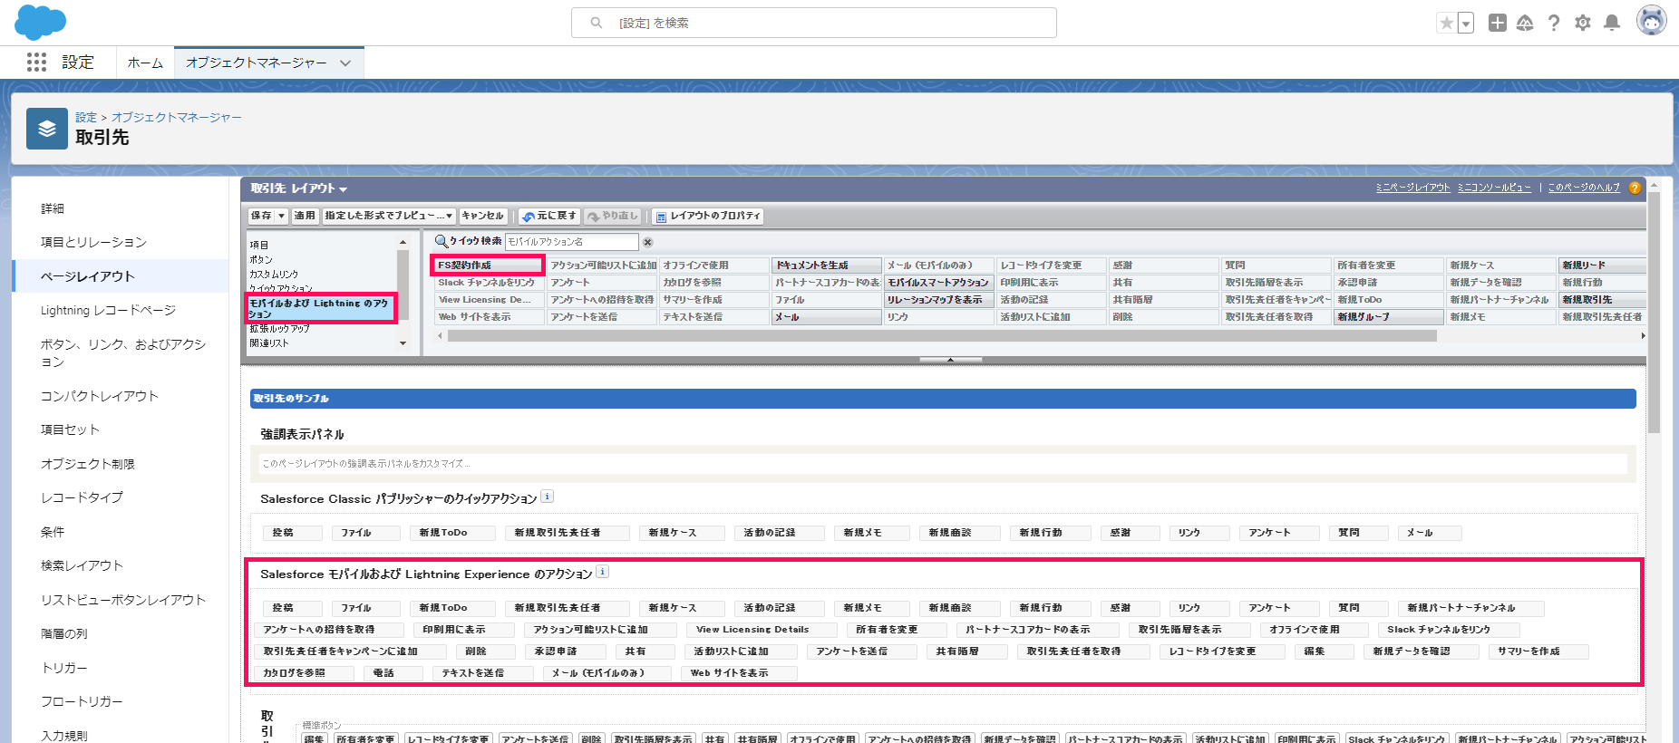The width and height of the screenshot is (1679, 743).
Task: Click the 設定 breadcrumb link
Action: pos(86,118)
